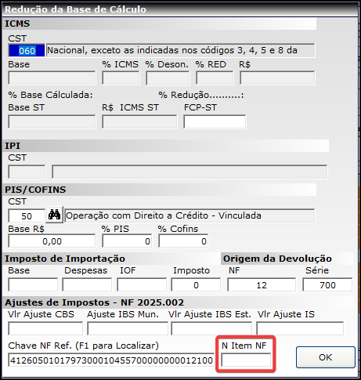Click the Base R$ field showing 0,00
Image resolution: width=361 pixels, height=380 pixels.
tap(52, 241)
